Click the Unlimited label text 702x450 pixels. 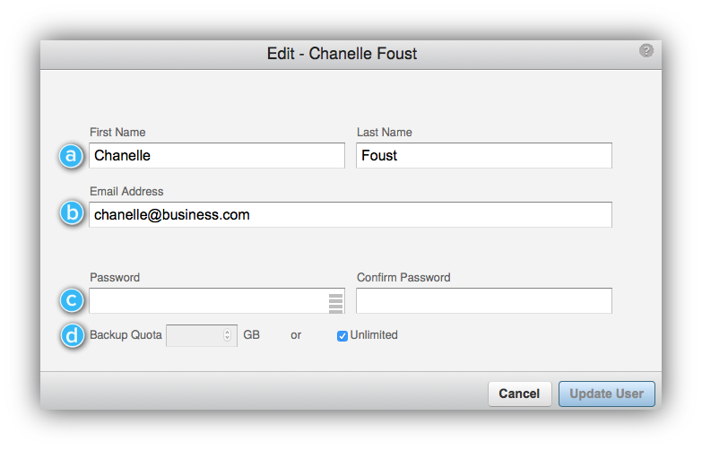click(x=374, y=335)
